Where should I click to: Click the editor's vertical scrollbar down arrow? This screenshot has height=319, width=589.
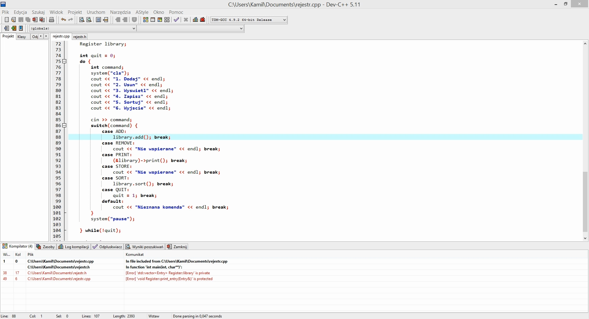(x=585, y=238)
